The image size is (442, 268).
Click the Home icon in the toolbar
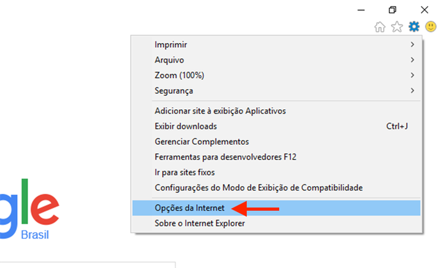pos(380,27)
